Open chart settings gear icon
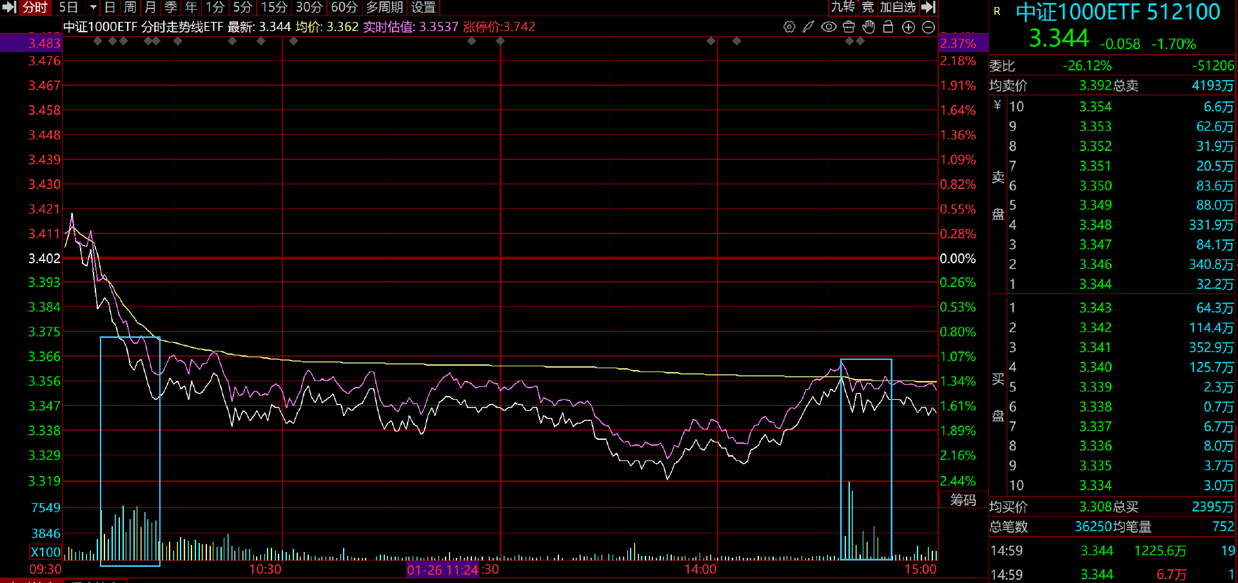Screen dimensions: 1238x583 (789, 27)
